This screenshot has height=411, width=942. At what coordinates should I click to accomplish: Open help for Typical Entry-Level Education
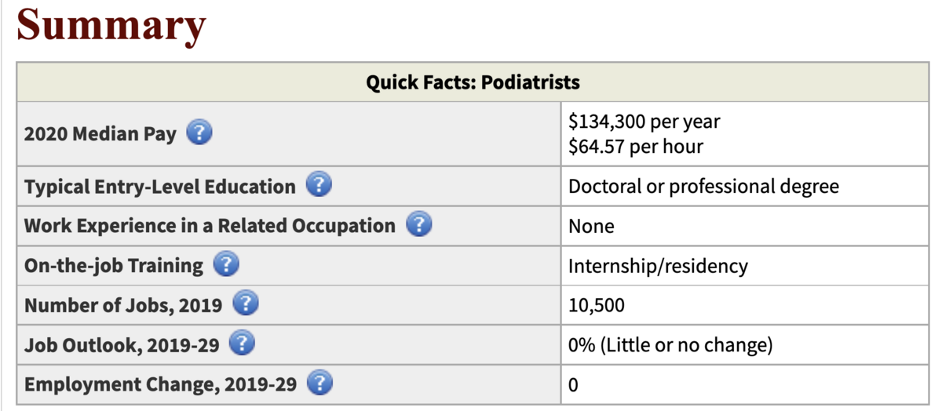tap(318, 186)
